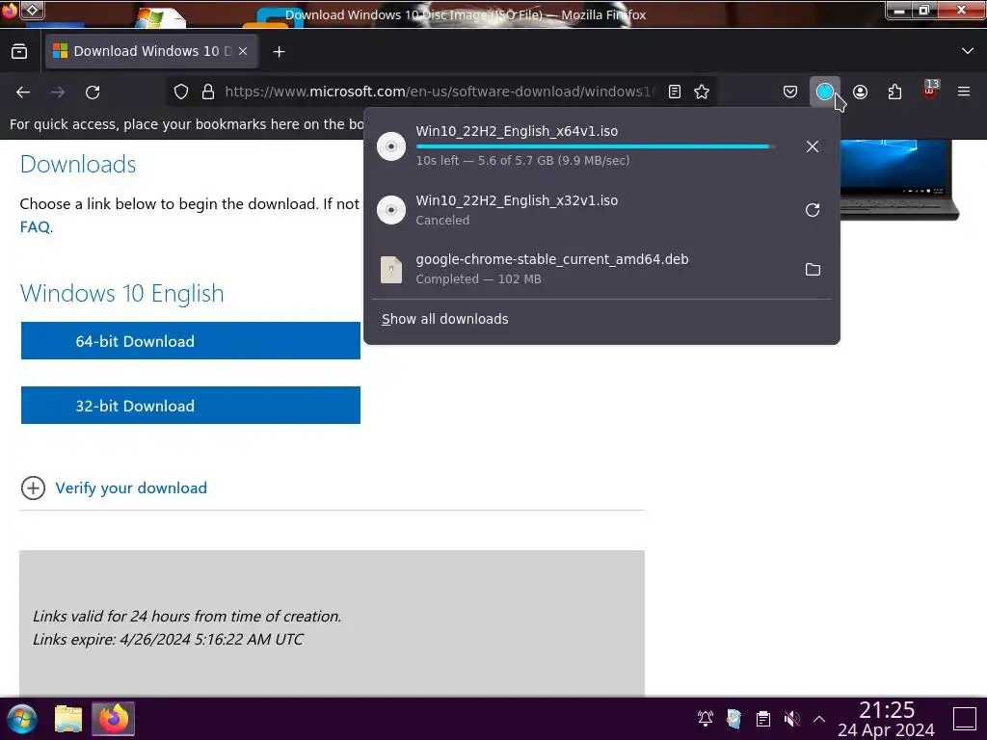
Task: Open the Firefox hamburger application menu
Action: [964, 92]
